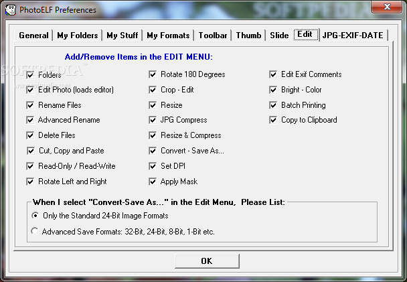
Task: Click the 'Add/Remove Items in the EDIT MENU:' heading
Action: click(x=139, y=57)
